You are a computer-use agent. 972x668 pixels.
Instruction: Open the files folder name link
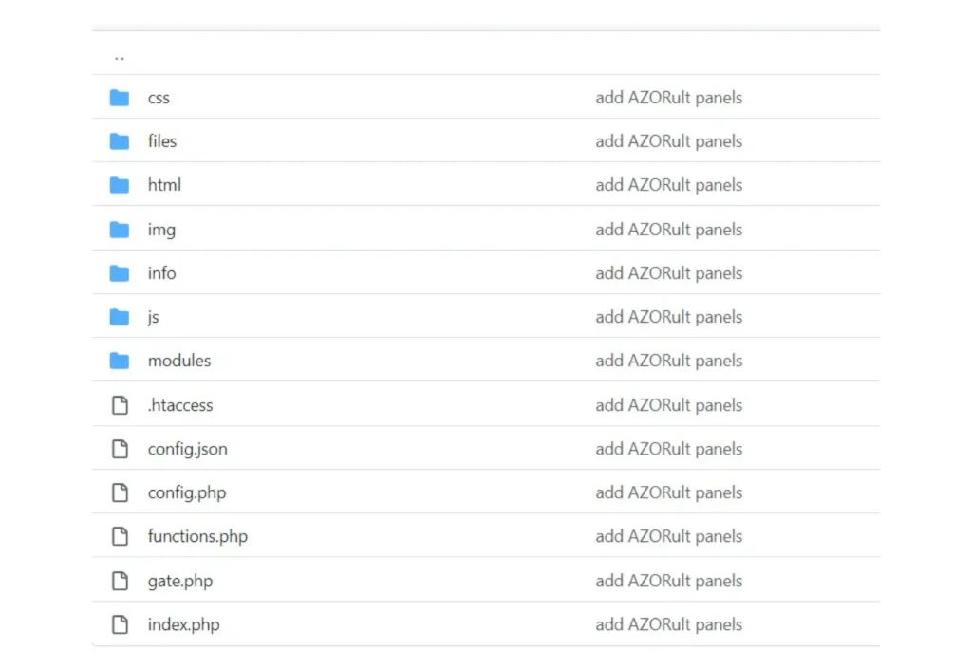[x=161, y=141]
